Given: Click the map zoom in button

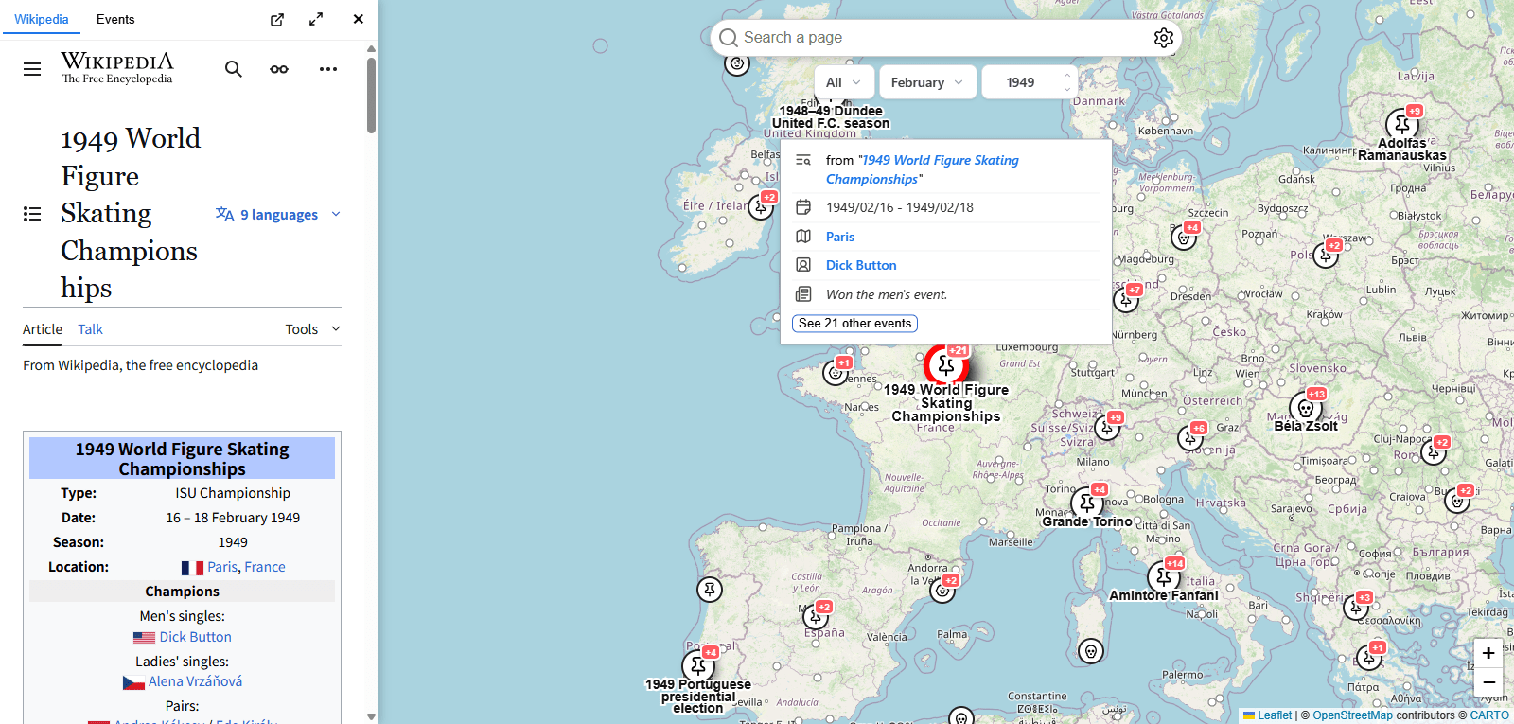Looking at the screenshot, I should (x=1488, y=653).
